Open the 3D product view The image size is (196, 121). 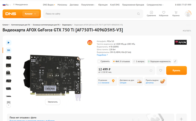pyautogui.click(x=8, y=50)
